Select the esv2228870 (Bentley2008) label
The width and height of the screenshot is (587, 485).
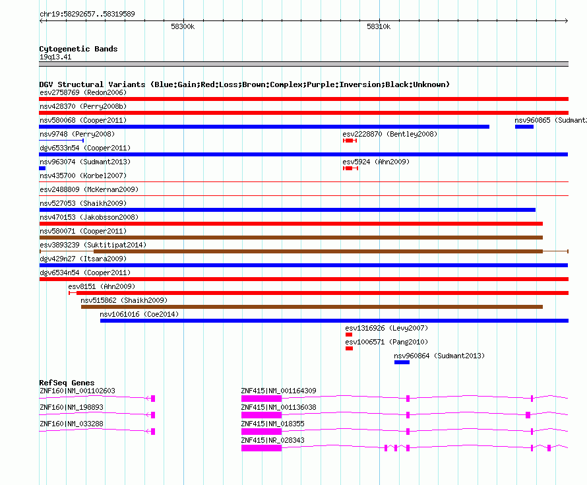point(390,134)
